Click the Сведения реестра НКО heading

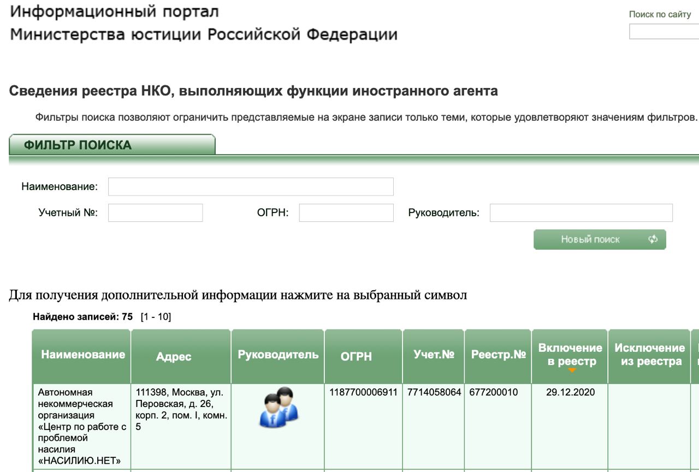pyautogui.click(x=253, y=91)
